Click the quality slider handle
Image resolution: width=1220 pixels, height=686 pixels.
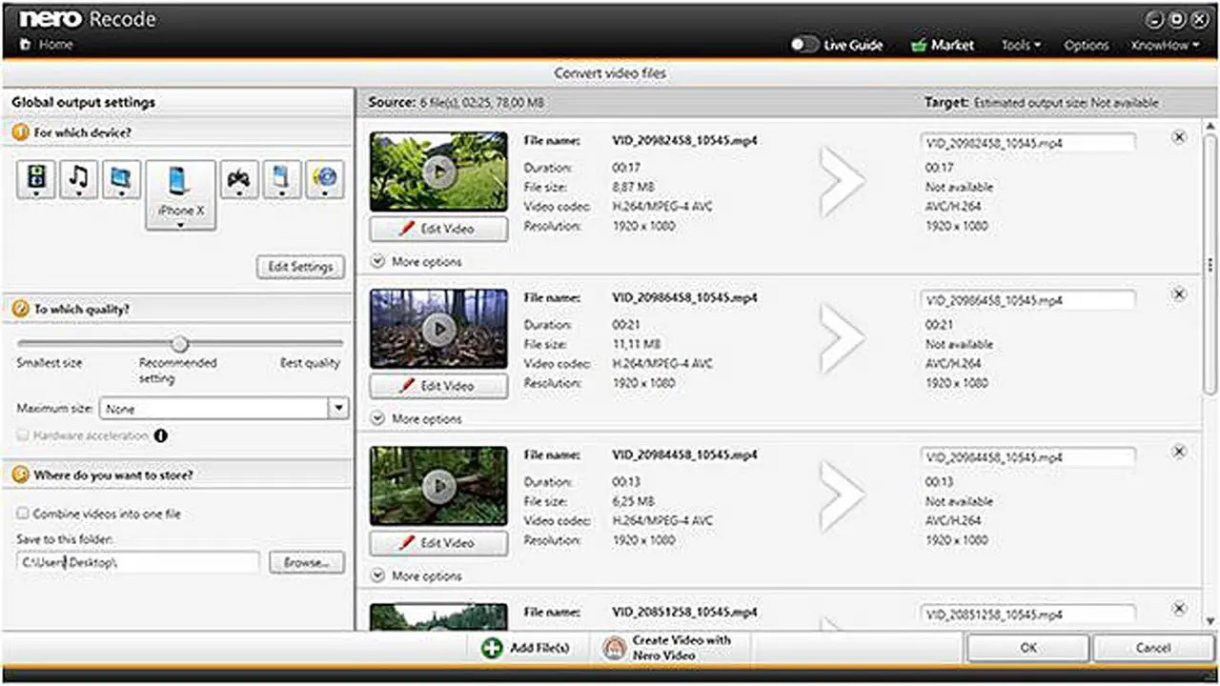point(180,344)
